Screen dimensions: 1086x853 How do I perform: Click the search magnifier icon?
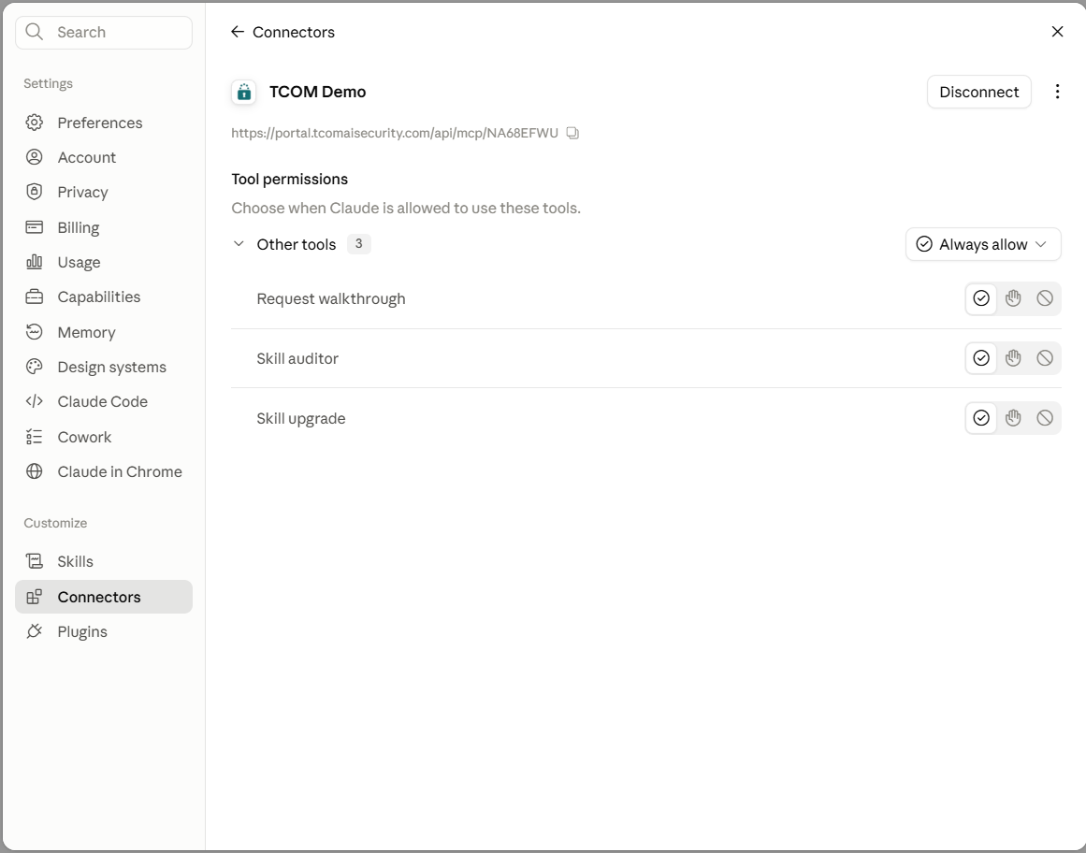coord(34,32)
